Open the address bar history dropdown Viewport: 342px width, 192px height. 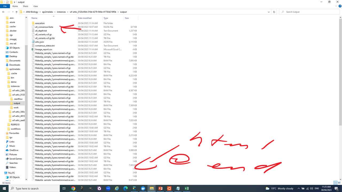269,12
